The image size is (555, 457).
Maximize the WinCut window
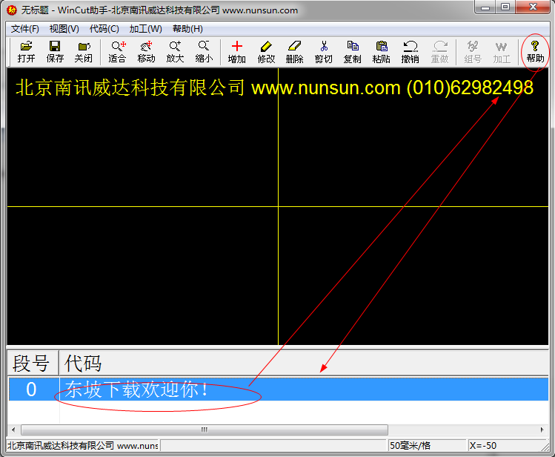click(505, 7)
